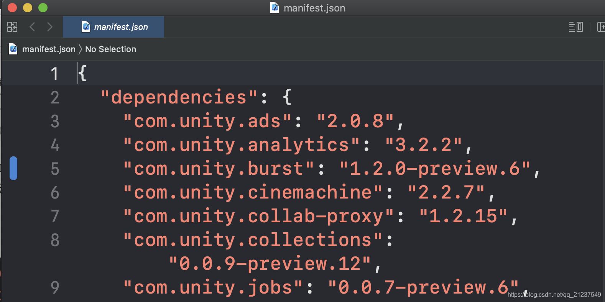Click the "0.0.7-preview.6" value
The width and height of the screenshot is (605, 302).
tap(424, 287)
